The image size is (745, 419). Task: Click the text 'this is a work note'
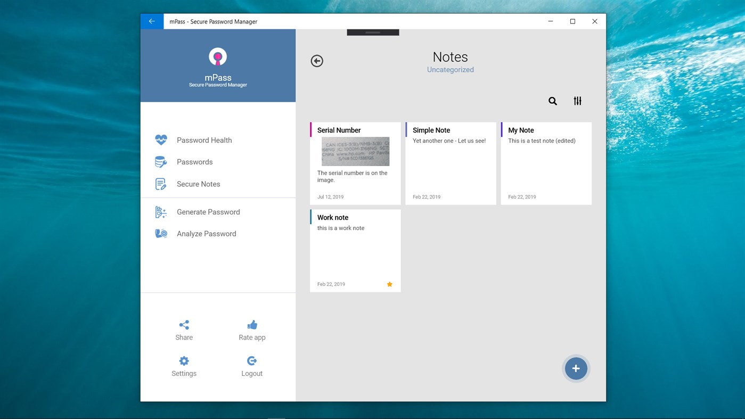341,228
